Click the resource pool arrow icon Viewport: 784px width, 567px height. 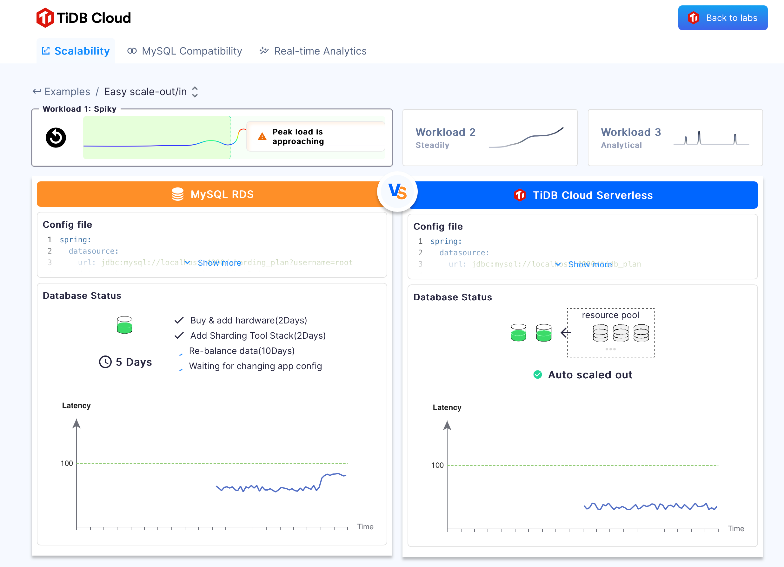coord(566,333)
